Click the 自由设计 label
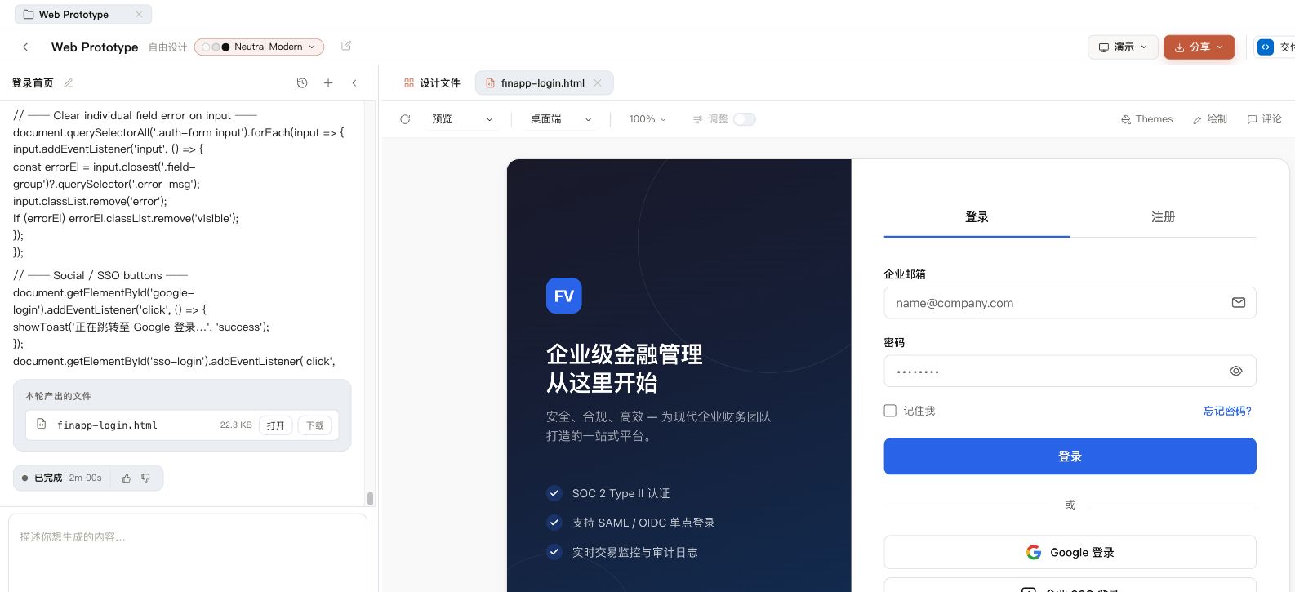This screenshot has height=592, width=1295. click(167, 47)
